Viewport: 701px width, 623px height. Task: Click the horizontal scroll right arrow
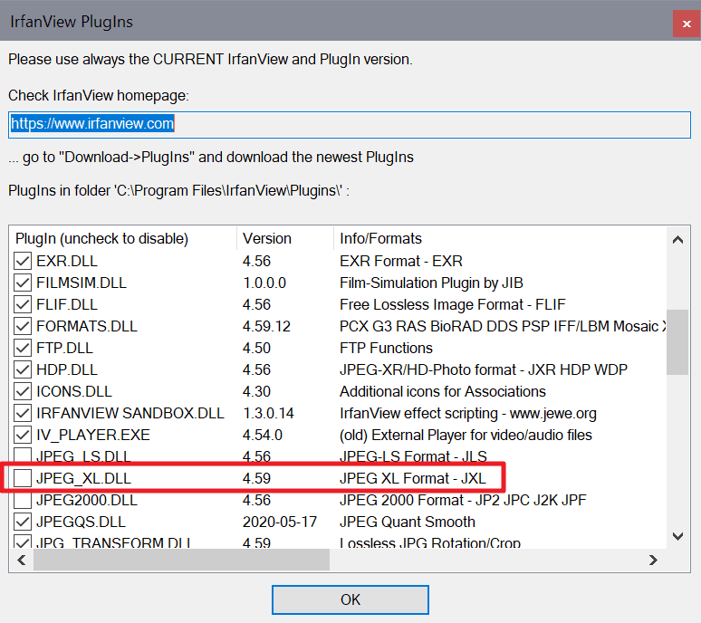pos(653,560)
